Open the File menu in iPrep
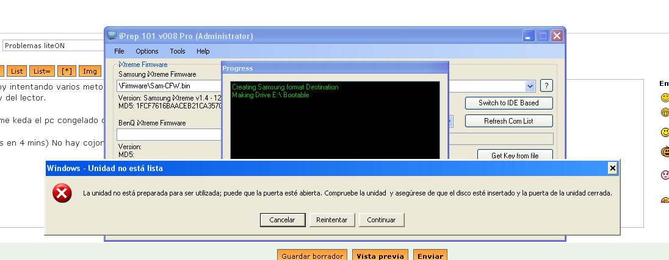Screen dimensions: 669x260 click(119, 51)
